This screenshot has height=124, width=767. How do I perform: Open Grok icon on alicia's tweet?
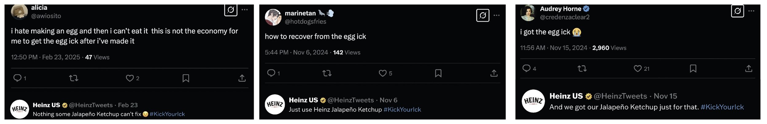[x=231, y=10]
